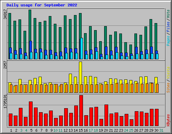
Task: Click the 'Pages' legend label
Action: pyautogui.click(x=168, y=41)
